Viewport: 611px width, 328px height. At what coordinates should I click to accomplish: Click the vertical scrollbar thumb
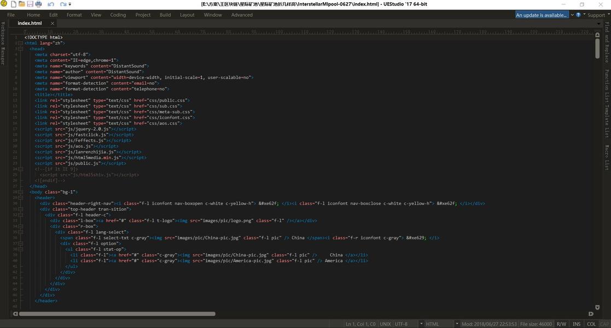tap(597, 48)
